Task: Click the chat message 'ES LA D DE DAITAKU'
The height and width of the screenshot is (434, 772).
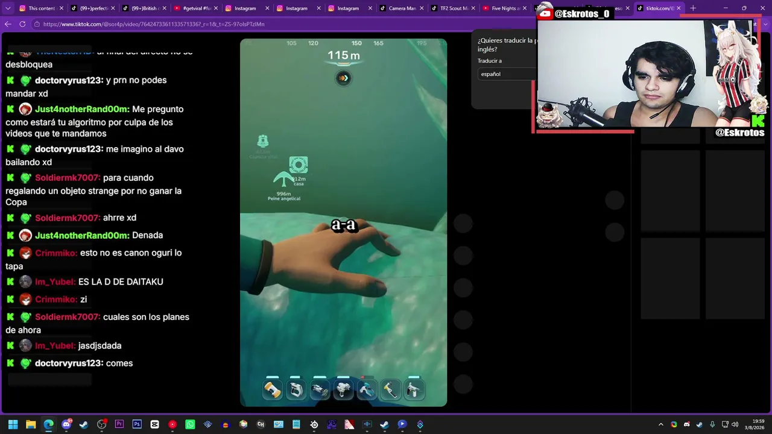Action: tap(121, 282)
